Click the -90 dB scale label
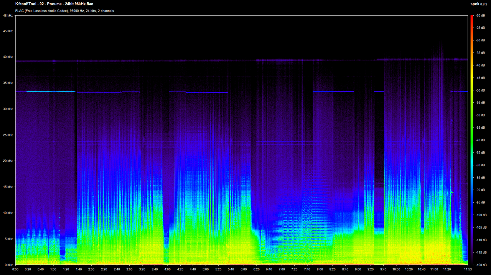Image resolution: width=491 pixels, height=275 pixels. (x=481, y=190)
